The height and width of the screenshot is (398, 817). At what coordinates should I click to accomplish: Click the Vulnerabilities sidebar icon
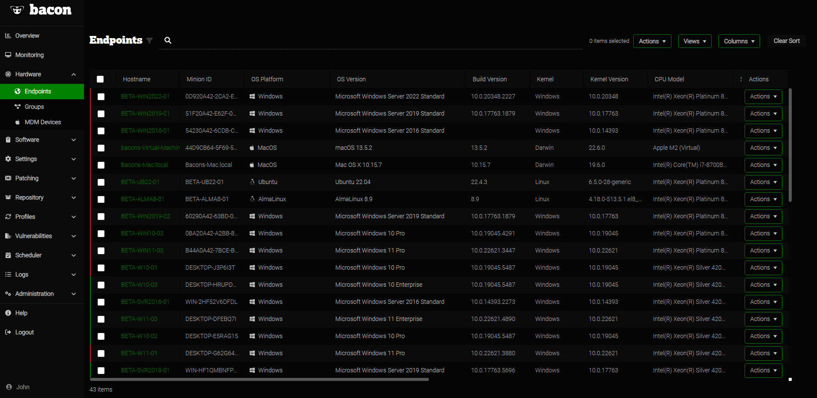pos(8,236)
